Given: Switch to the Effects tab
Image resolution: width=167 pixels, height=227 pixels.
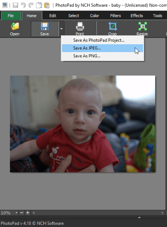Looking at the screenshot, I should pos(137,16).
